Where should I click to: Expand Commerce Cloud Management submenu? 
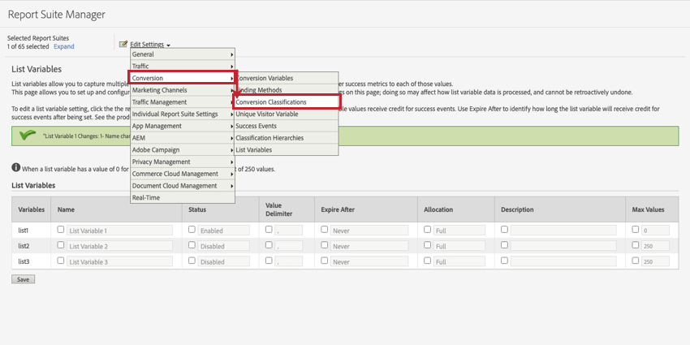182,174
